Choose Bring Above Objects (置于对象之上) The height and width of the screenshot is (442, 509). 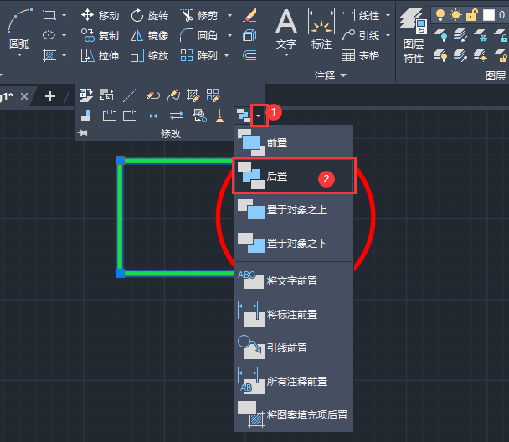pyautogui.click(x=294, y=209)
